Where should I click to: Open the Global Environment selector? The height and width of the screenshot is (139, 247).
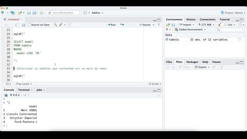(x=190, y=29)
